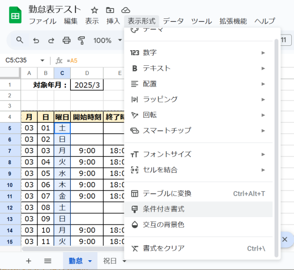The width and height of the screenshot is (294, 270).
Task: Click the search magnifier toolbar icon
Action: (19, 40)
